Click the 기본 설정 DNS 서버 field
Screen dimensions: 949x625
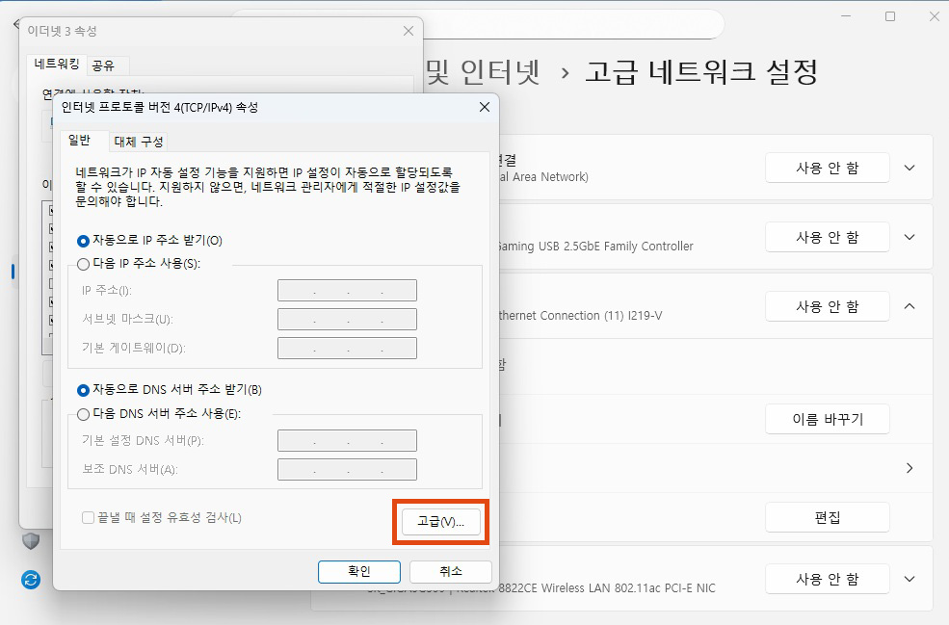[x=347, y=441]
